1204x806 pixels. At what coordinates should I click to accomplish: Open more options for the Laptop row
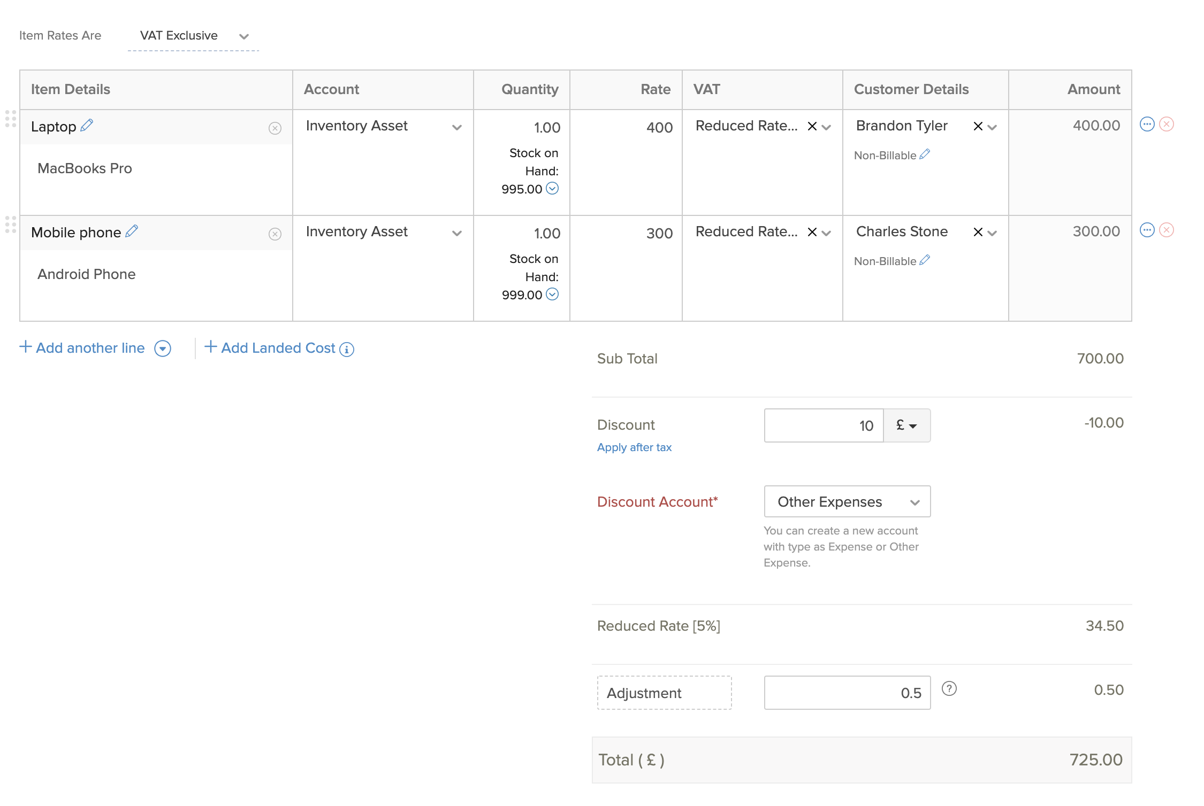[1147, 125]
